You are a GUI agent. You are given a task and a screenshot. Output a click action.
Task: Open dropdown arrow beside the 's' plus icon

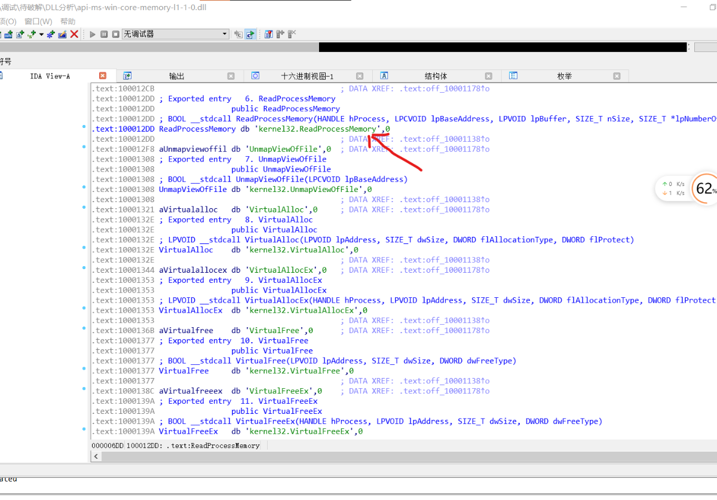point(41,34)
